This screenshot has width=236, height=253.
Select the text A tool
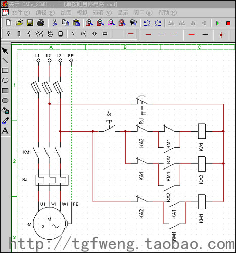click(5, 131)
